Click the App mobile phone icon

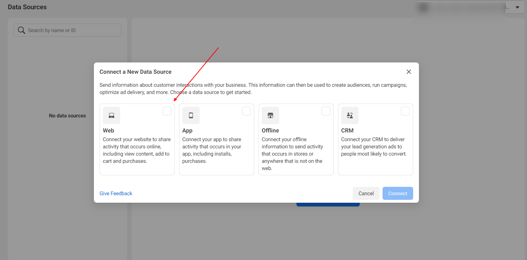click(191, 115)
